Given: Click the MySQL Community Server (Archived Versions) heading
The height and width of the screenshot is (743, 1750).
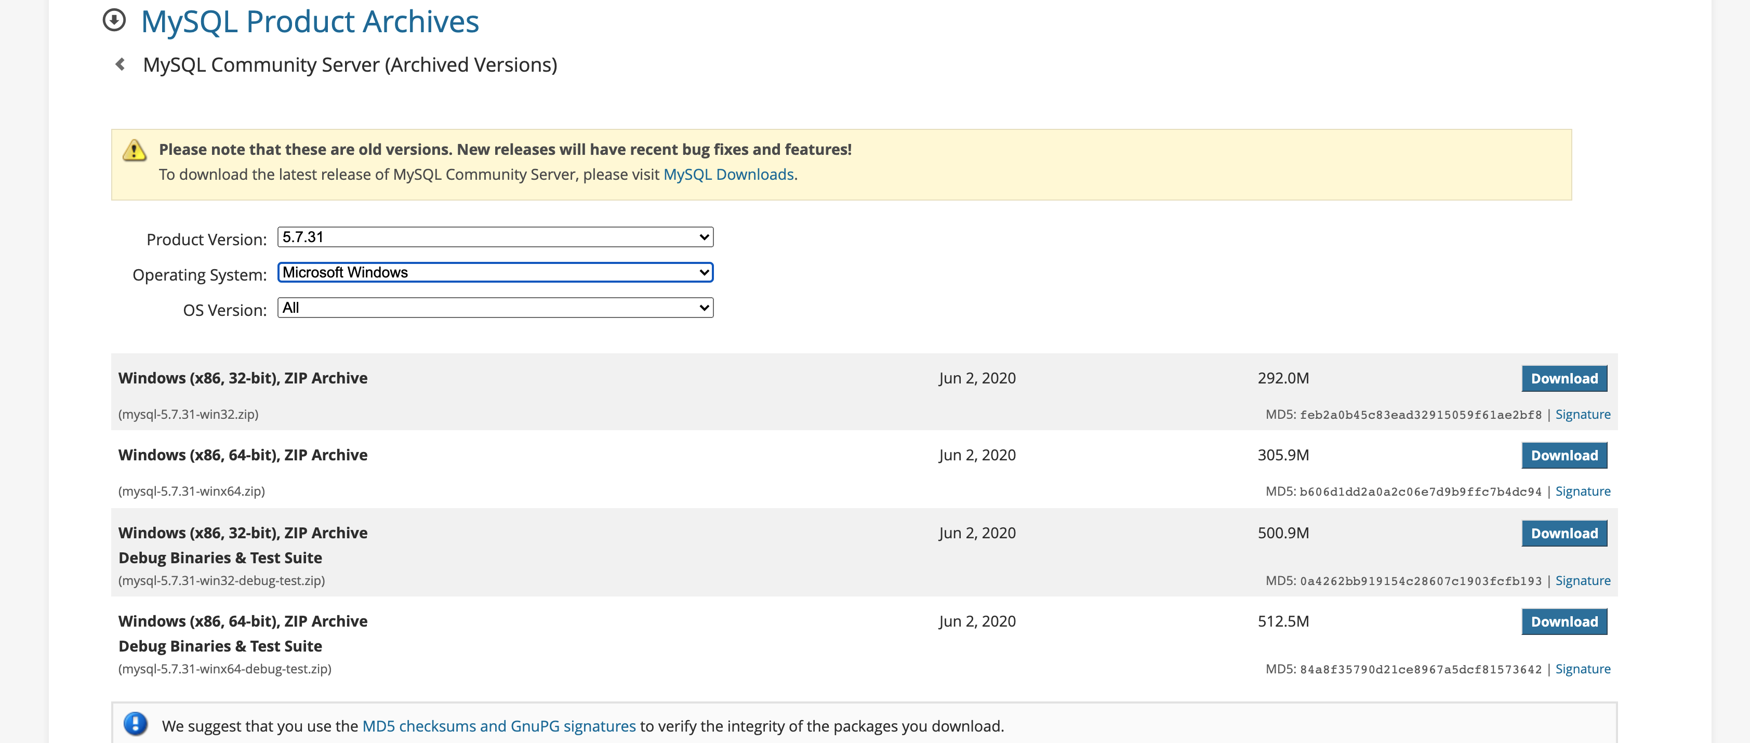Looking at the screenshot, I should [350, 65].
